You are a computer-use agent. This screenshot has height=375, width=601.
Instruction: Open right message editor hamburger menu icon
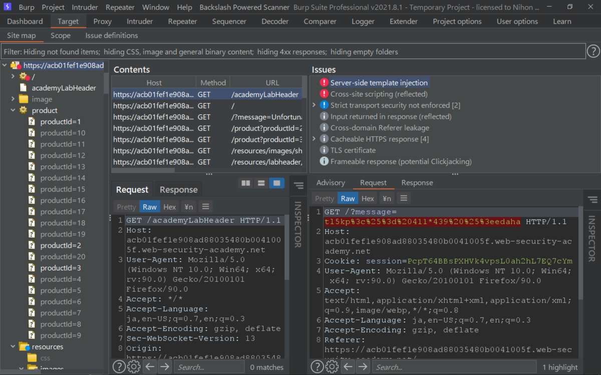(x=404, y=198)
